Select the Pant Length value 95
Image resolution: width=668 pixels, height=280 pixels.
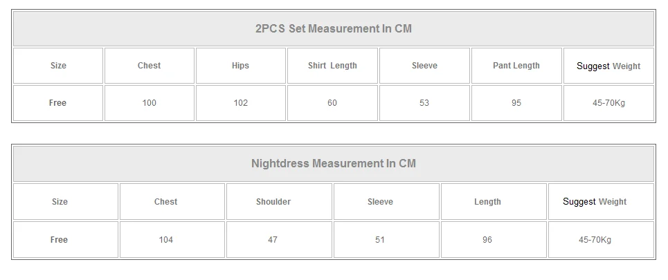516,103
